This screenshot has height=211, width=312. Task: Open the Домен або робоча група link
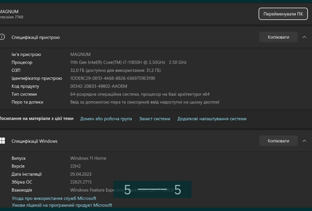pos(106,119)
